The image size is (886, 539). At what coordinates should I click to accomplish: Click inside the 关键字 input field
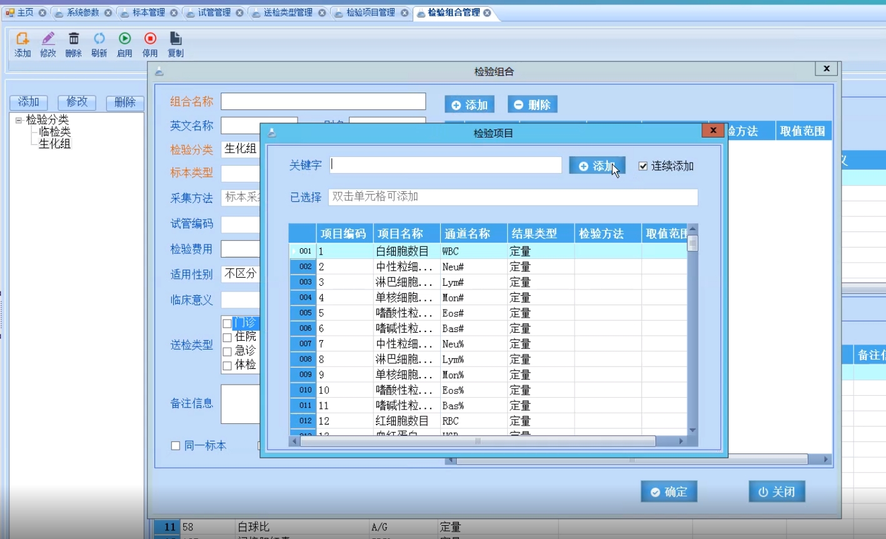[x=444, y=164]
